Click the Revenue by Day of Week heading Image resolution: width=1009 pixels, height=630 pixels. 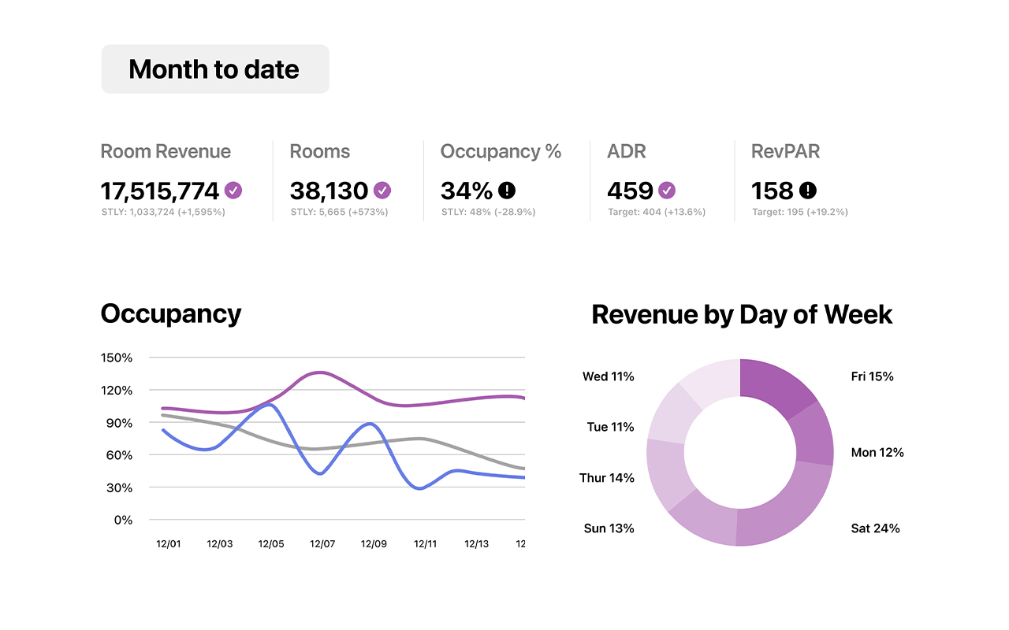(x=742, y=314)
